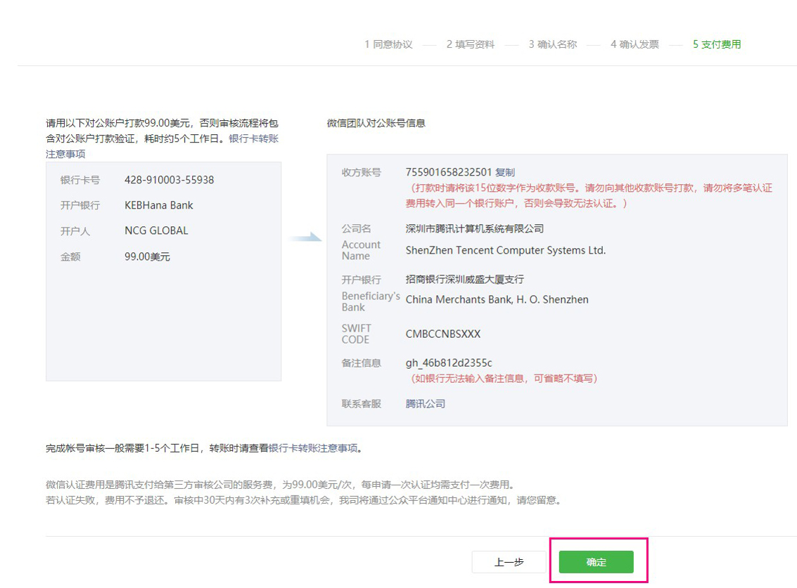The height and width of the screenshot is (588, 797).
Task: Open 银行卡转账注意事项 link in top paragraph
Action: tap(162, 146)
